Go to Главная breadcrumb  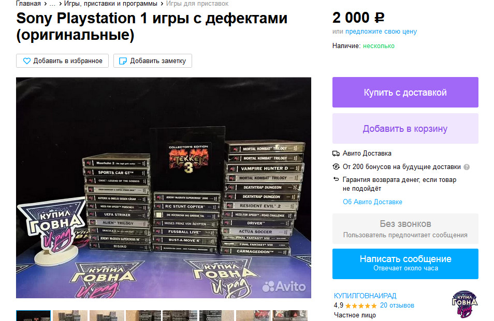[x=28, y=4]
